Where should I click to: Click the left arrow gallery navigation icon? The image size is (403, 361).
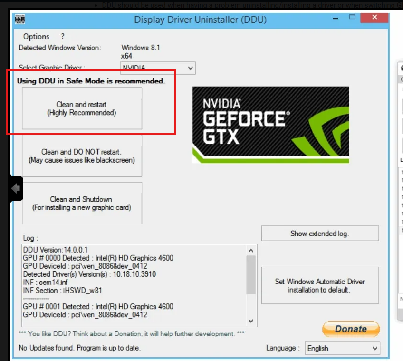click(16, 188)
